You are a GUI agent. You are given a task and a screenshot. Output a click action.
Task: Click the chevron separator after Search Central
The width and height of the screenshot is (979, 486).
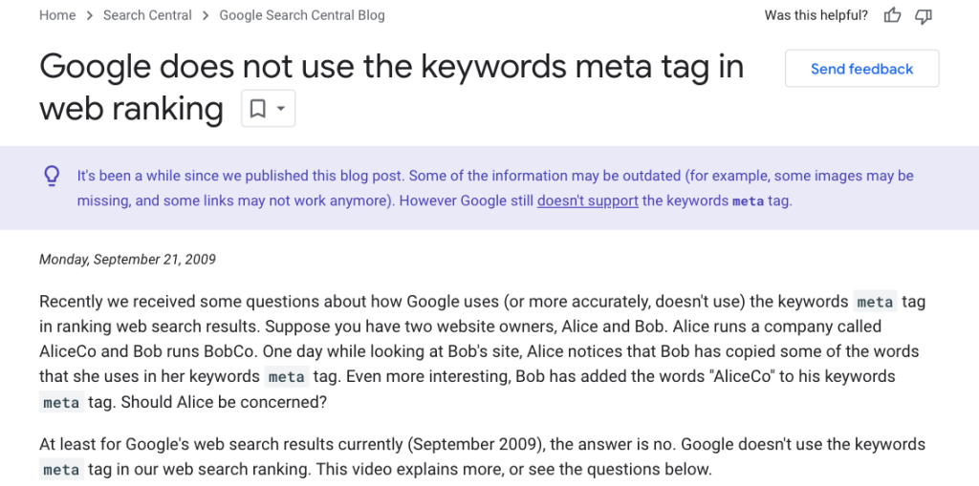[206, 15]
